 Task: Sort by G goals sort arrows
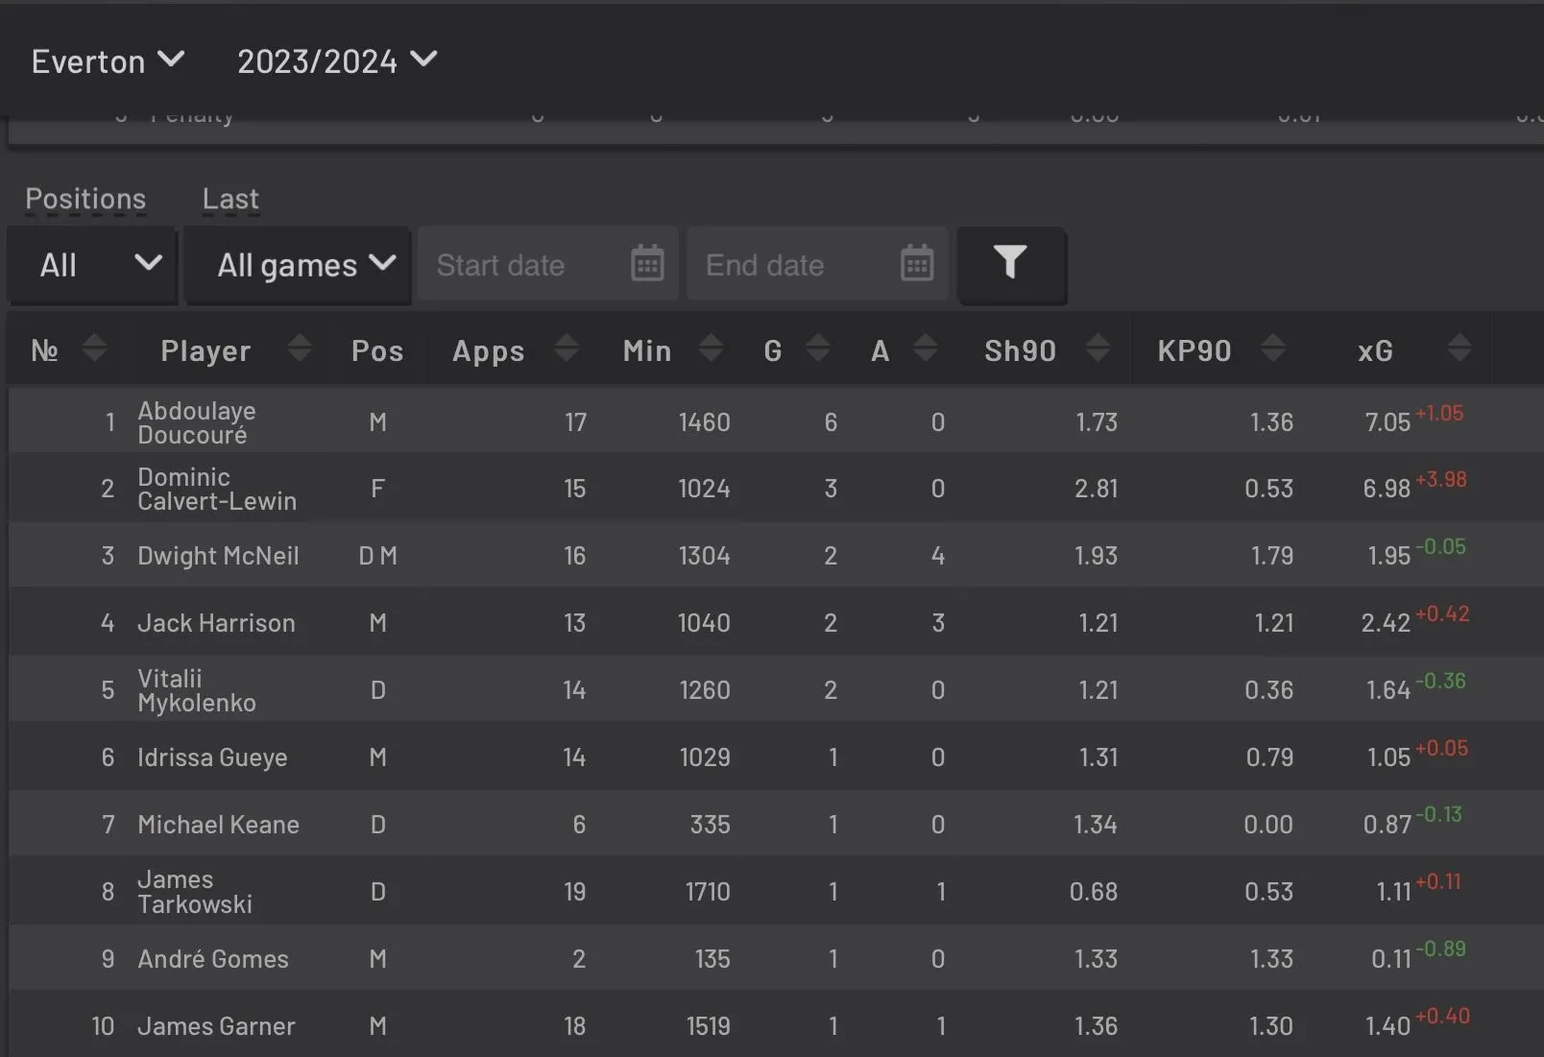coord(818,348)
